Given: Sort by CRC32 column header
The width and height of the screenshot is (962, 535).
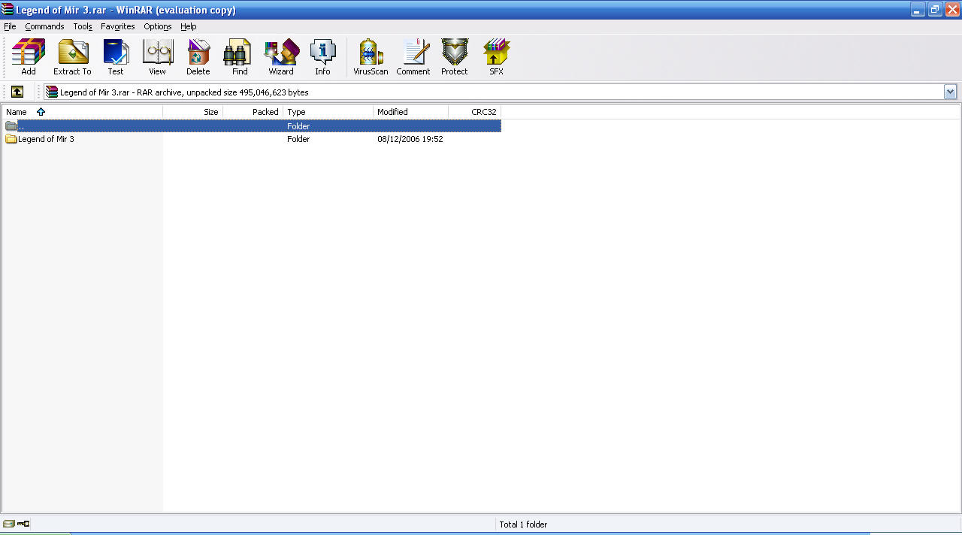Looking at the screenshot, I should 475,112.
